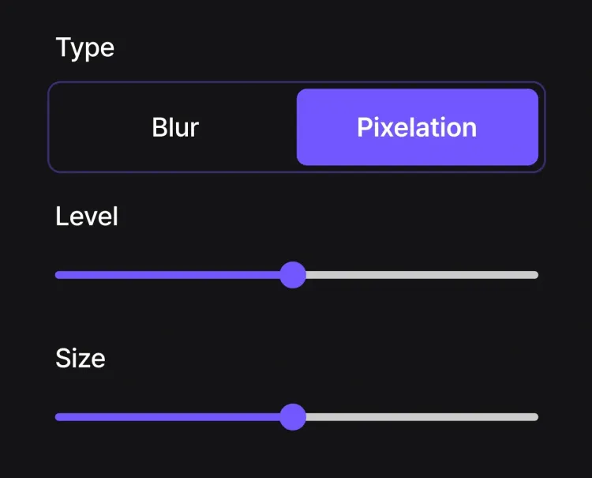Set the Size slider to its maximum end

pos(536,417)
